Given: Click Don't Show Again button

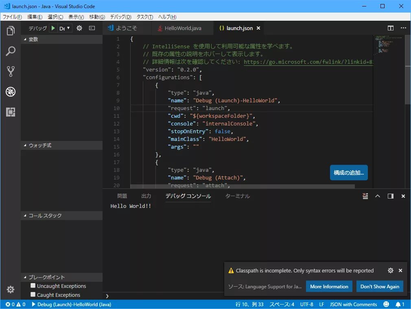Looking at the screenshot, I should [380, 287].
